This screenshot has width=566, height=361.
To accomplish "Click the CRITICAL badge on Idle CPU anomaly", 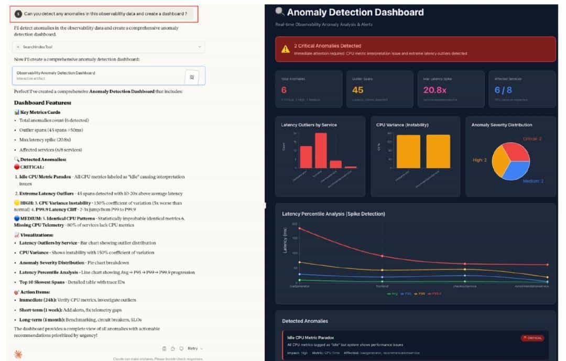I will (531, 338).
